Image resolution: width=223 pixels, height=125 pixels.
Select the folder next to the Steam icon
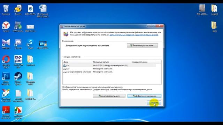pyautogui.click(x=30, y=79)
